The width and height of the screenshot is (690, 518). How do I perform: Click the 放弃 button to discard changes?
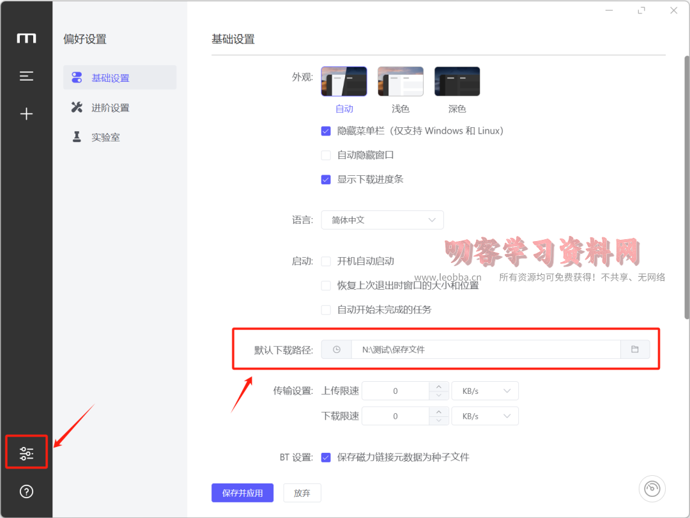pyautogui.click(x=302, y=492)
